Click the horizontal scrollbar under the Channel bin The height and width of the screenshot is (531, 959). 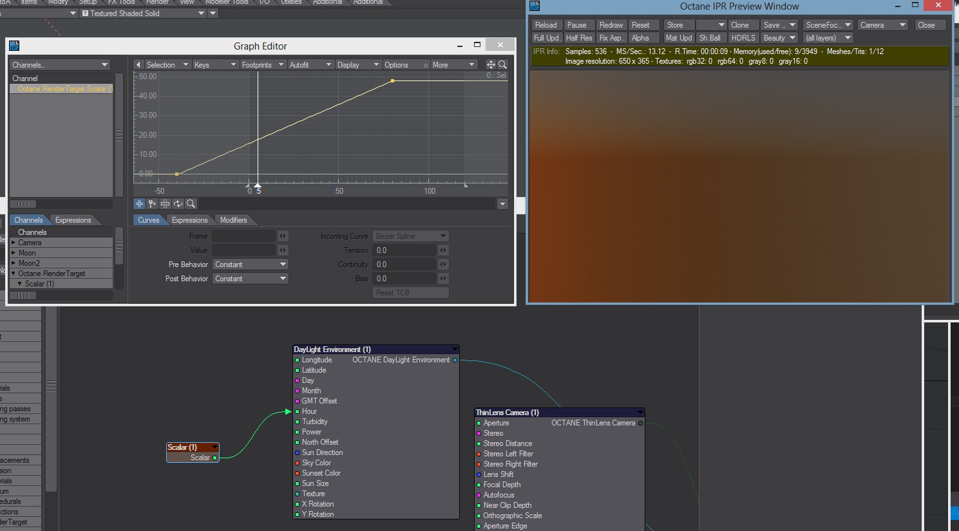point(61,204)
